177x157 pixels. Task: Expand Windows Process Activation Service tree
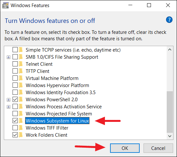coord(8,107)
